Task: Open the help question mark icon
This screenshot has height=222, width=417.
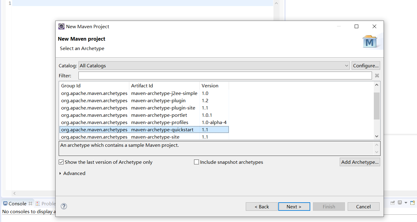Action: coord(64,206)
